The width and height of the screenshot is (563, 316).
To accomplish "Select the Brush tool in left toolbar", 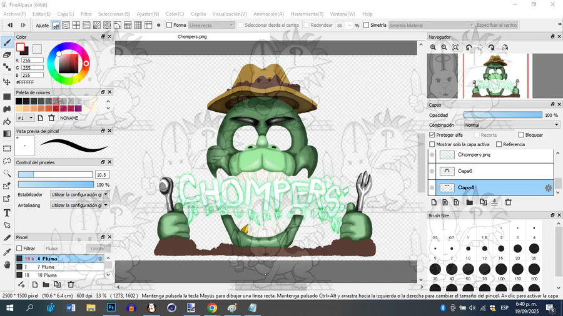I will [x=7, y=42].
